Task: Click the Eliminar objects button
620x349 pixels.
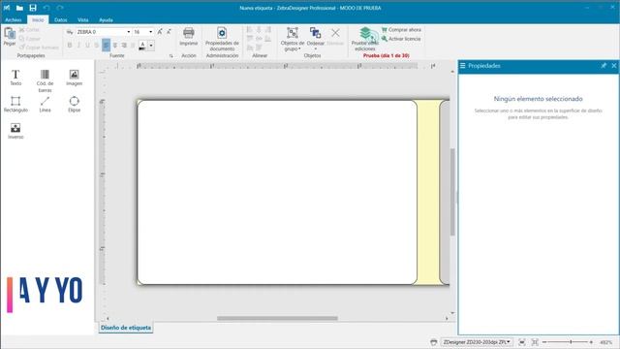Action: [x=335, y=37]
